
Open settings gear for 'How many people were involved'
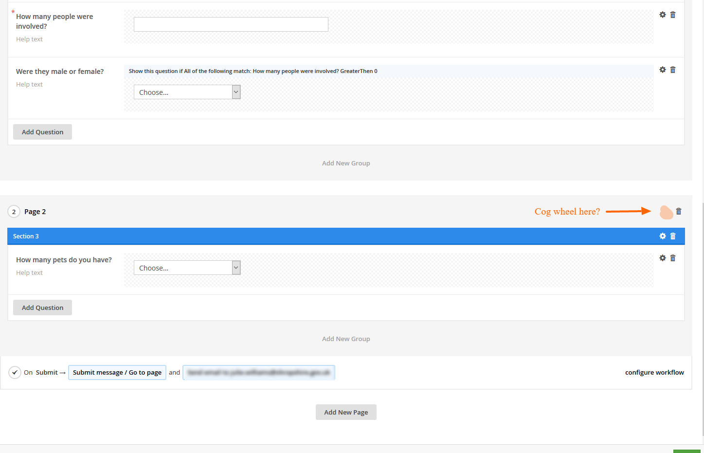pyautogui.click(x=662, y=15)
